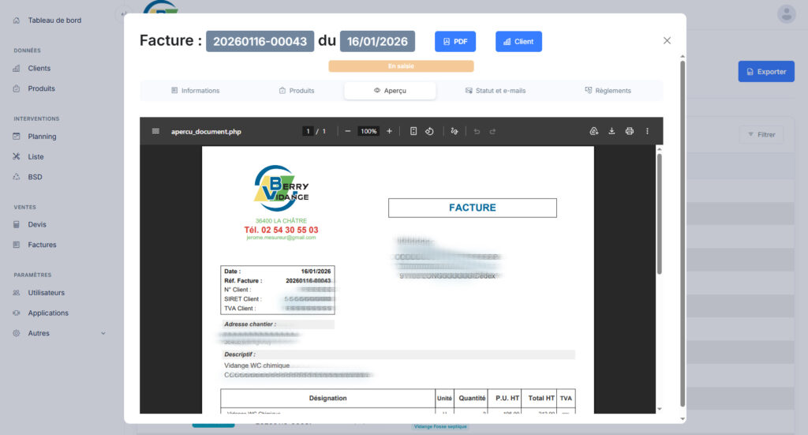Click the blue PDF button

click(455, 42)
